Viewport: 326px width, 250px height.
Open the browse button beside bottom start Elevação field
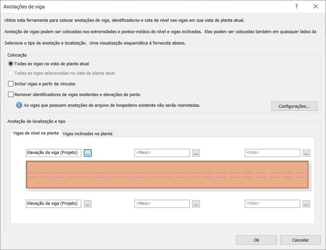click(88, 204)
